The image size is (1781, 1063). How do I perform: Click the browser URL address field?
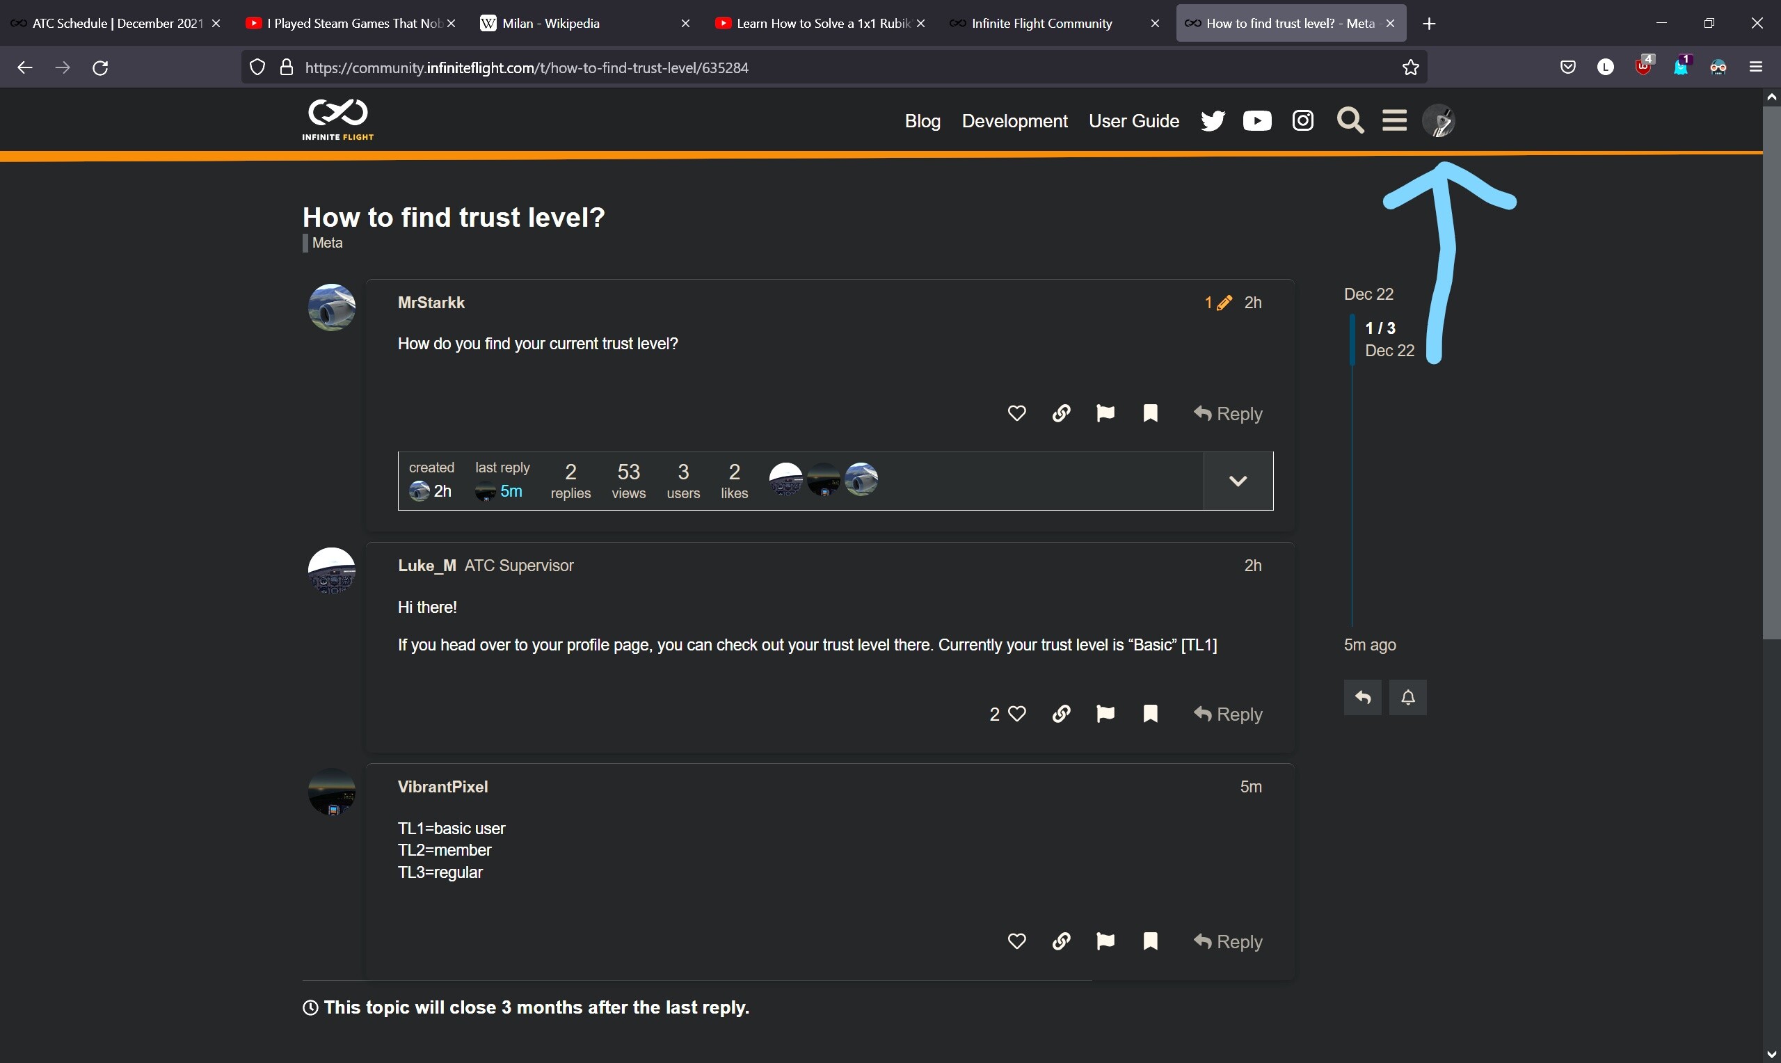click(845, 67)
